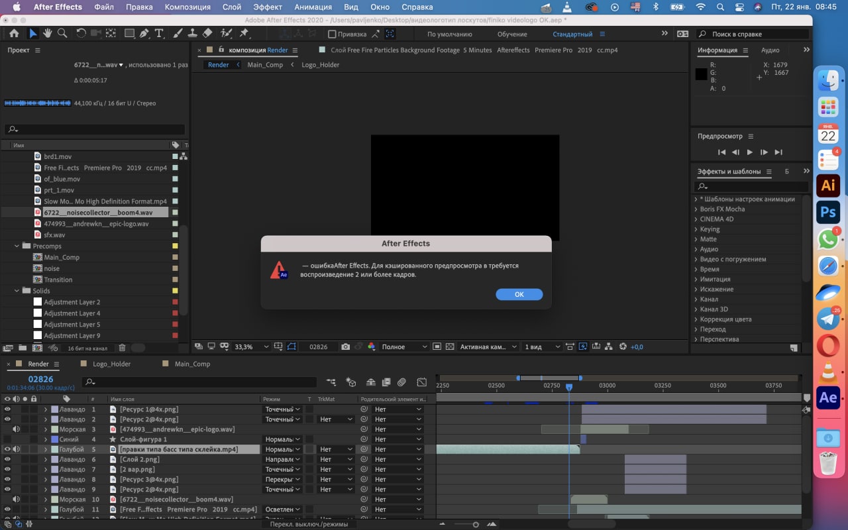Select the Type text tool
The width and height of the screenshot is (848, 530).
(x=159, y=34)
